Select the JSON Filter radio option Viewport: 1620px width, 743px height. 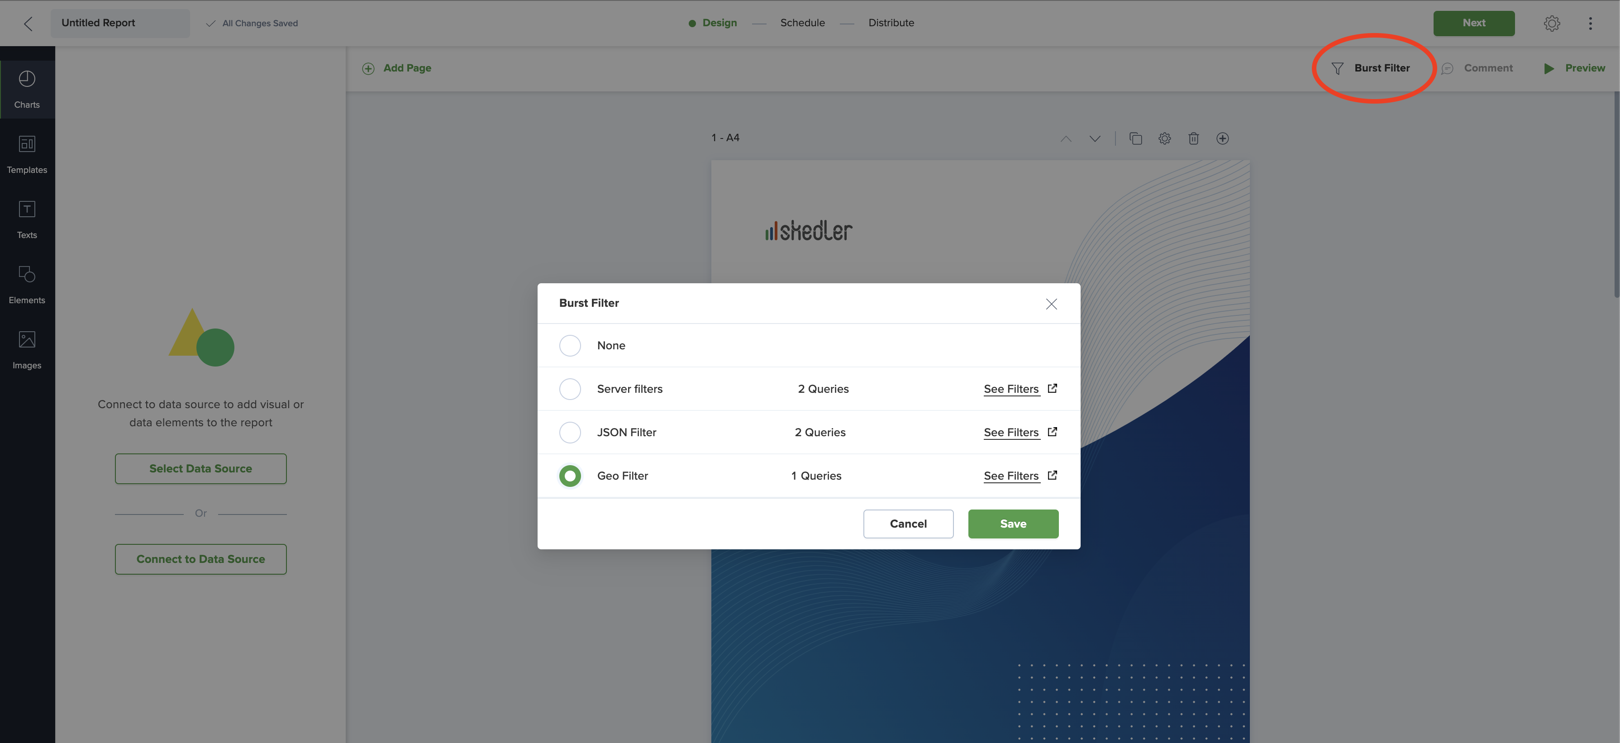point(570,432)
